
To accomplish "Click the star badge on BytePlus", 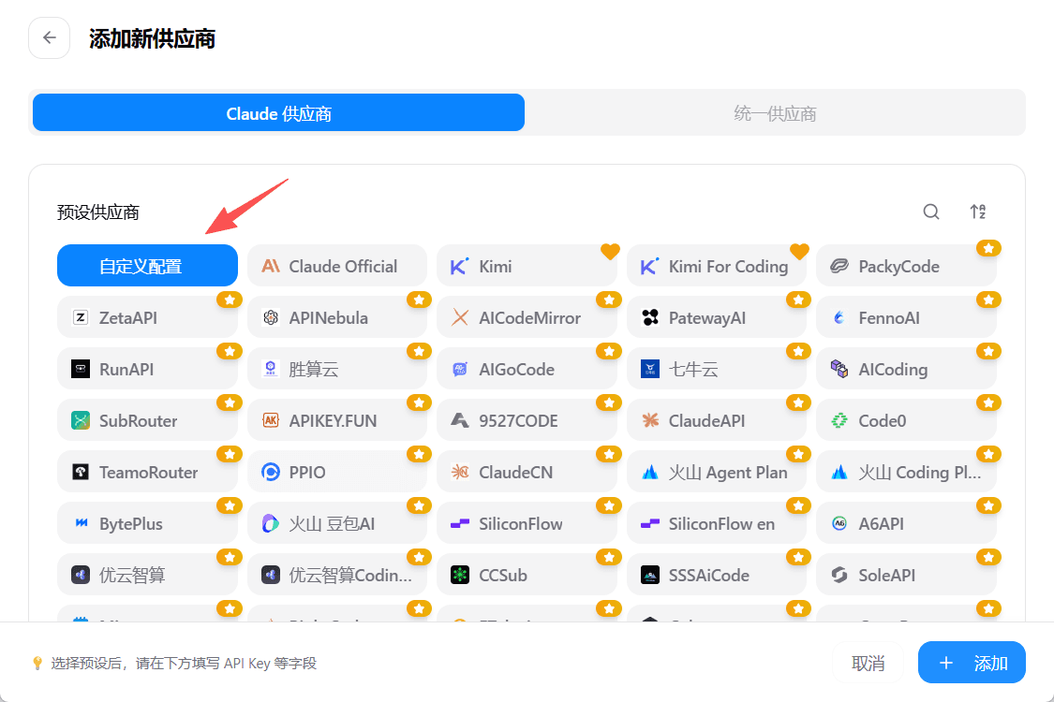I will click(230, 505).
